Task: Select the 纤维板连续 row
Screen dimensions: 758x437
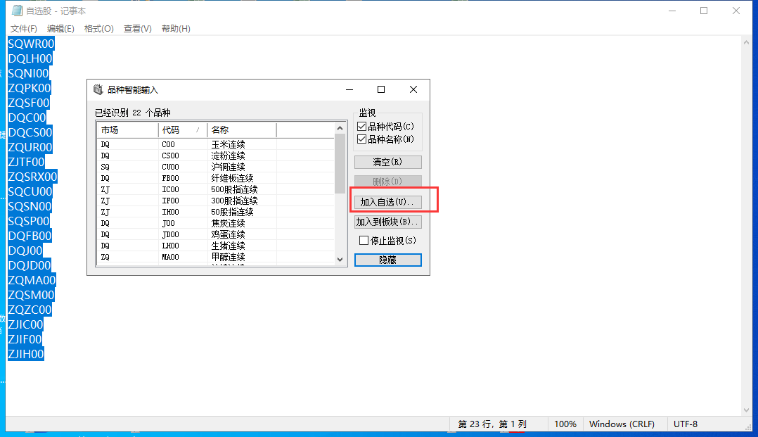Action: click(x=216, y=178)
